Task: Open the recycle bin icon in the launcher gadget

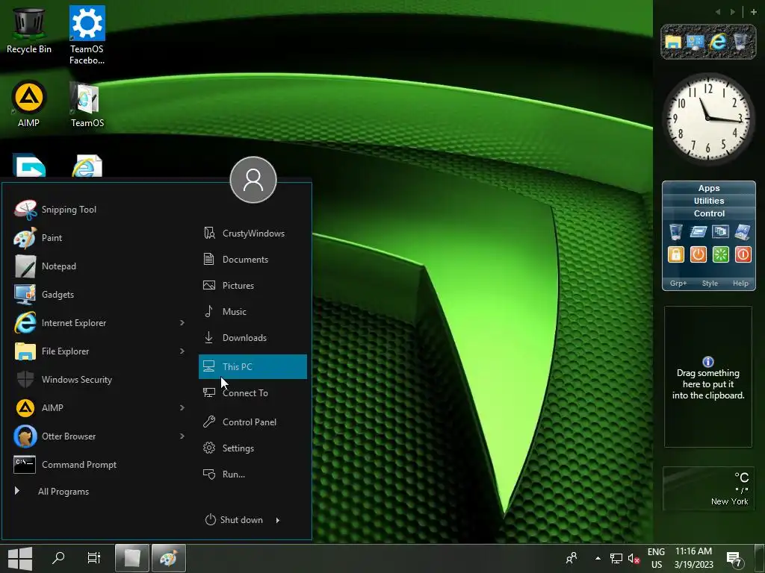Action: coord(740,42)
